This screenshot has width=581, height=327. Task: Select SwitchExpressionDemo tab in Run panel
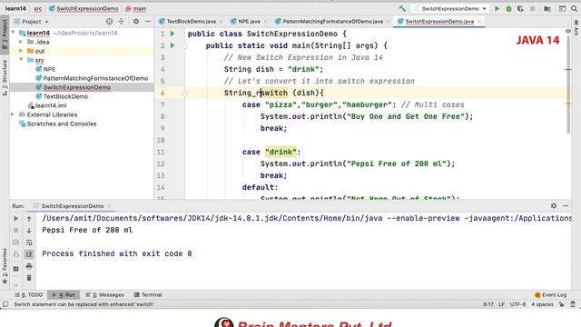[73, 206]
